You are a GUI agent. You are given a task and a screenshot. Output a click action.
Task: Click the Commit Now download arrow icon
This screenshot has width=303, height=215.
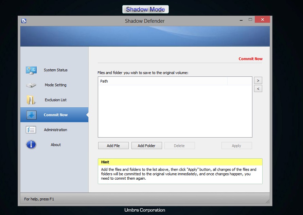pos(31,115)
